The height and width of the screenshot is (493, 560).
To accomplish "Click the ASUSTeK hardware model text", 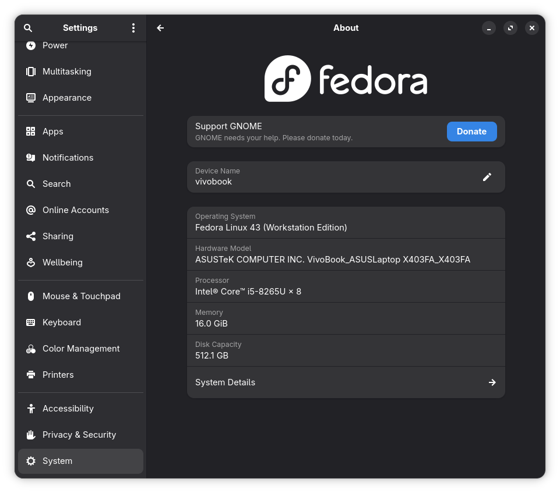I will pyautogui.click(x=333, y=260).
